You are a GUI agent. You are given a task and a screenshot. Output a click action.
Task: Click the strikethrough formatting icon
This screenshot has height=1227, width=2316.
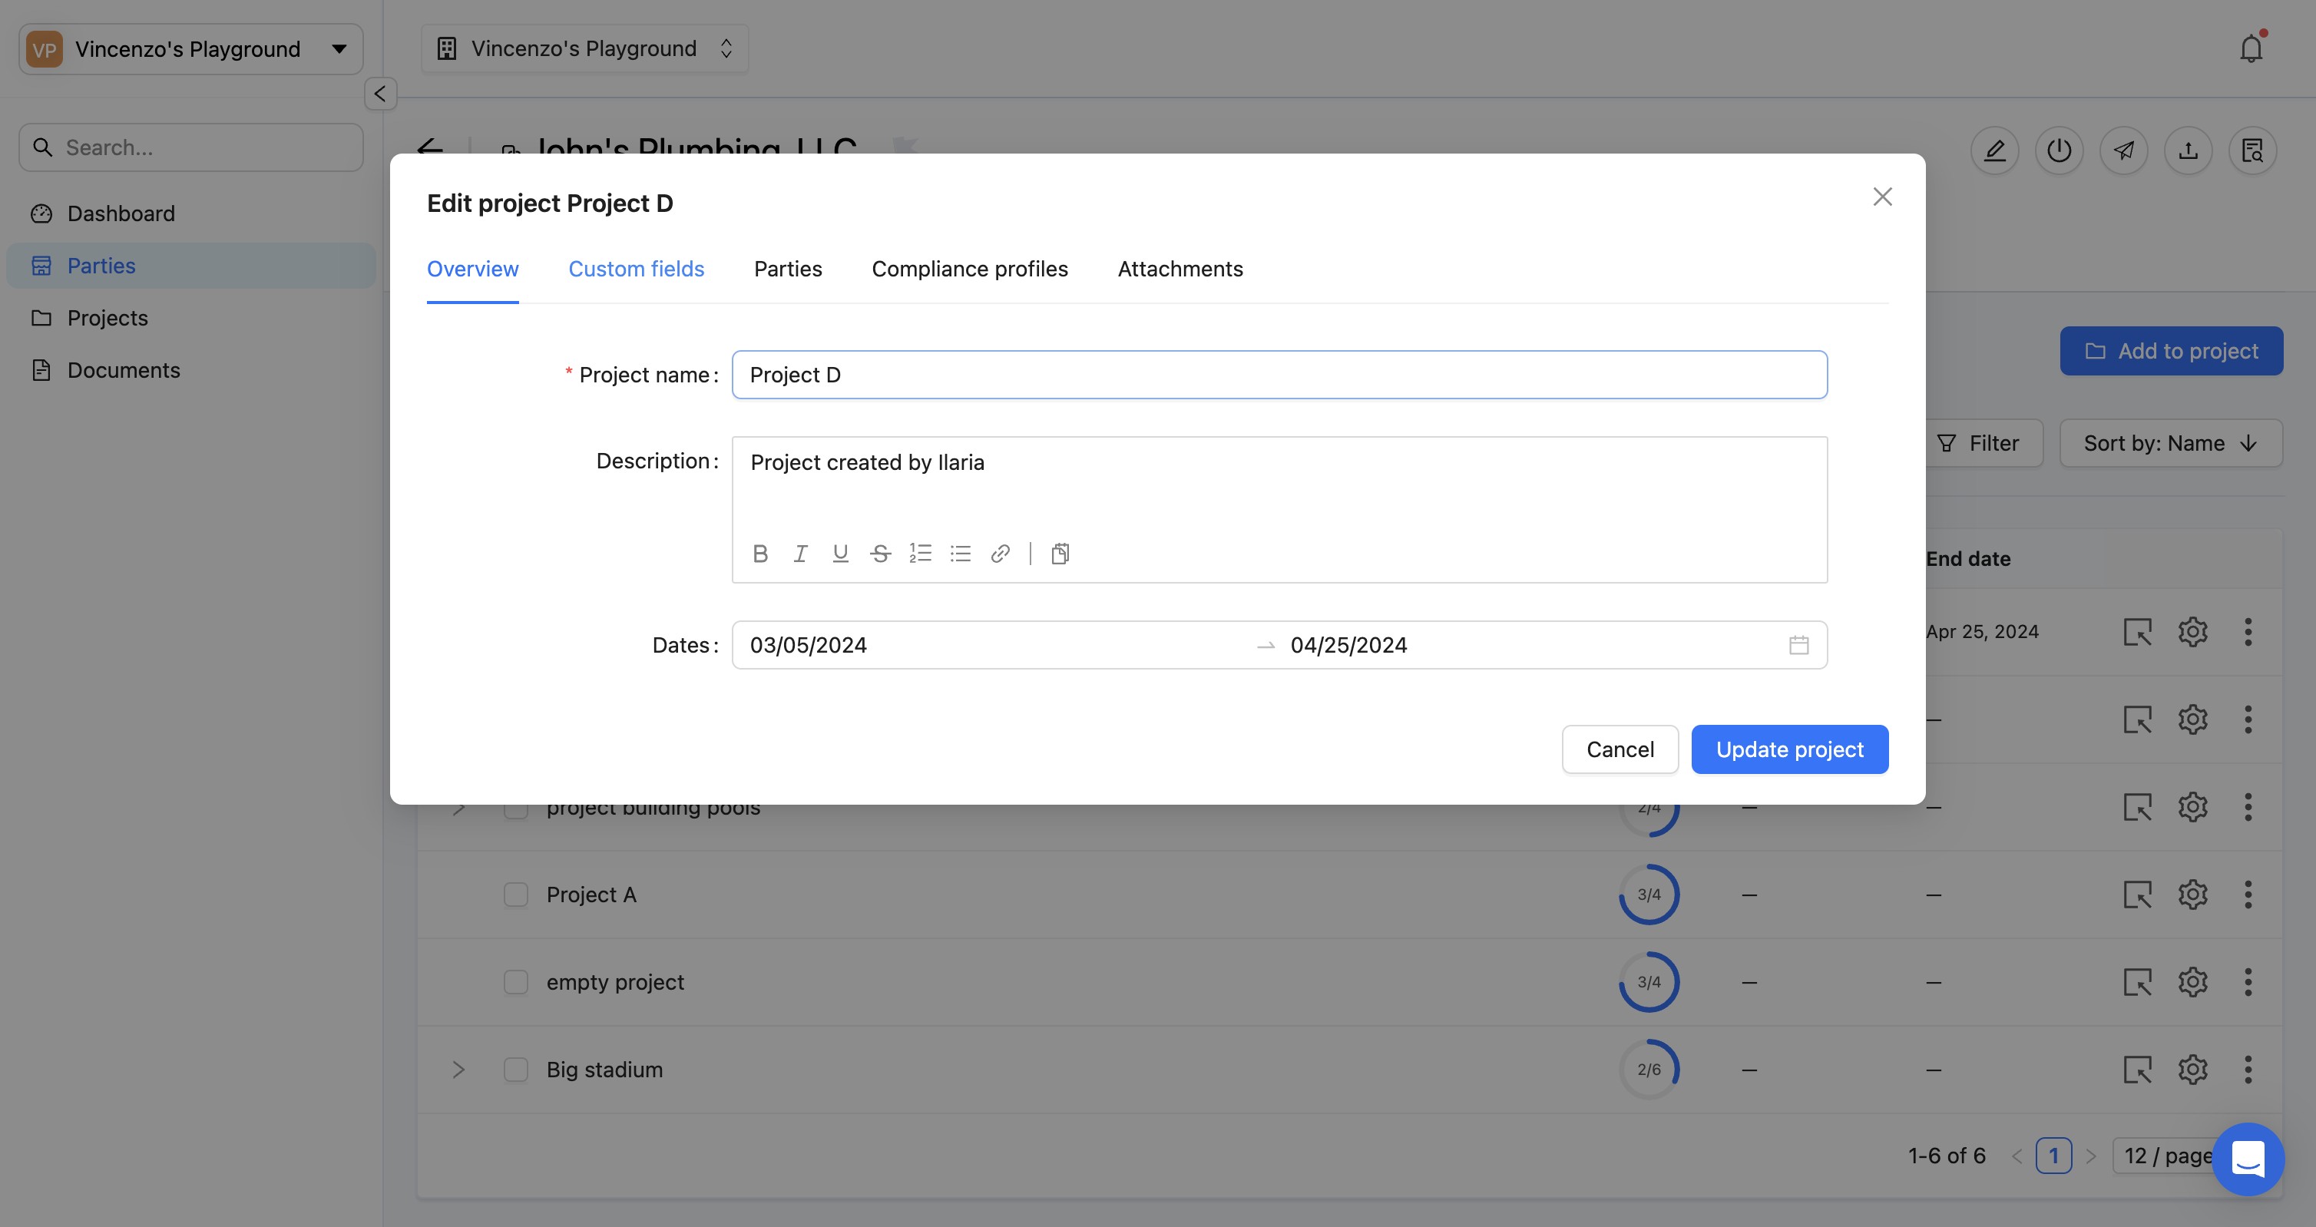880,554
